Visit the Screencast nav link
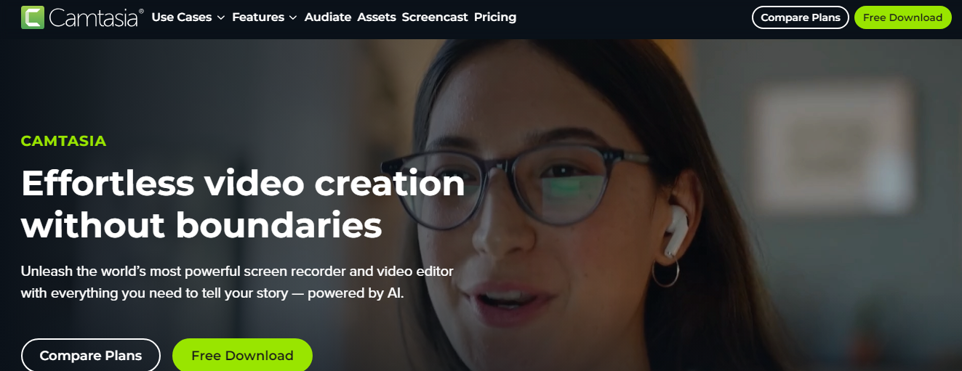This screenshot has height=371, width=962. pos(435,17)
